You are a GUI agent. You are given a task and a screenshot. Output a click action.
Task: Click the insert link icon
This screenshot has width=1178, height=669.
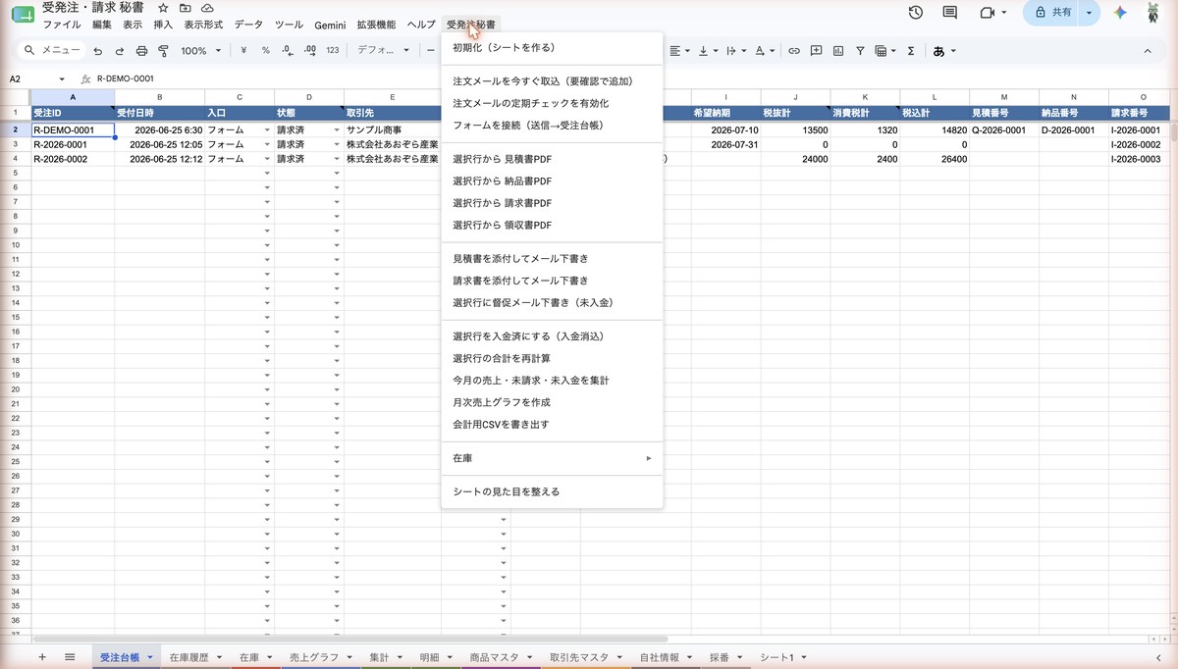point(793,50)
